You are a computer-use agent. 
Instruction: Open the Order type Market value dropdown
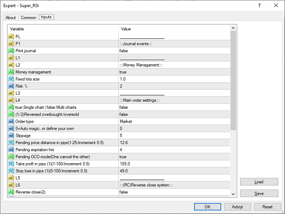click(174, 121)
